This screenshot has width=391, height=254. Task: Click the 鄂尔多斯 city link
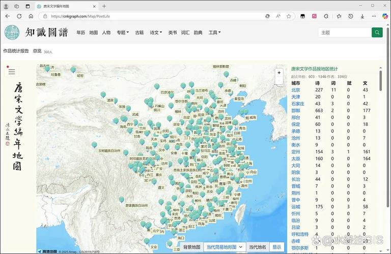coord(300,248)
